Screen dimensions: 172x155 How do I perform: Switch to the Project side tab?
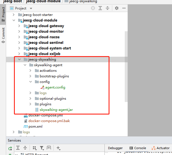[3, 14]
